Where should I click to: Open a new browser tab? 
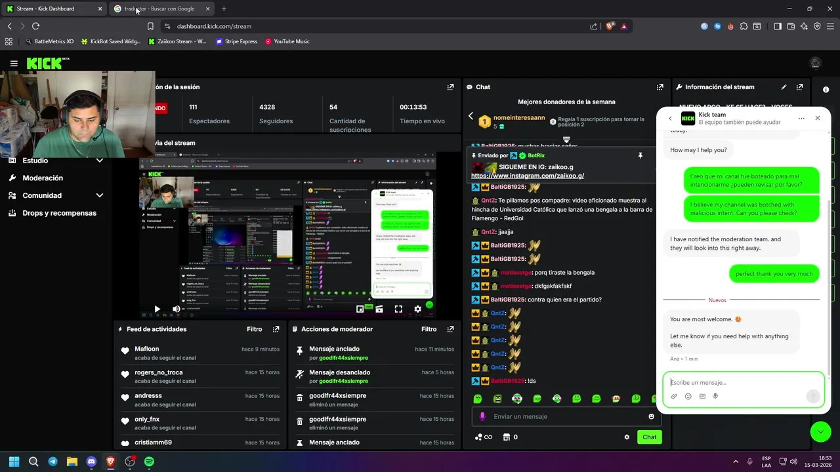click(224, 9)
